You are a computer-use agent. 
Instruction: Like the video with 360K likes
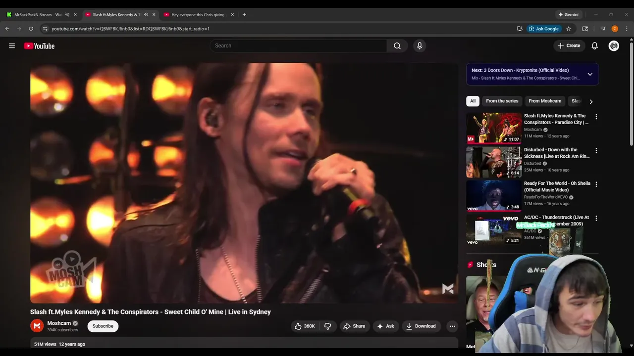(x=305, y=326)
